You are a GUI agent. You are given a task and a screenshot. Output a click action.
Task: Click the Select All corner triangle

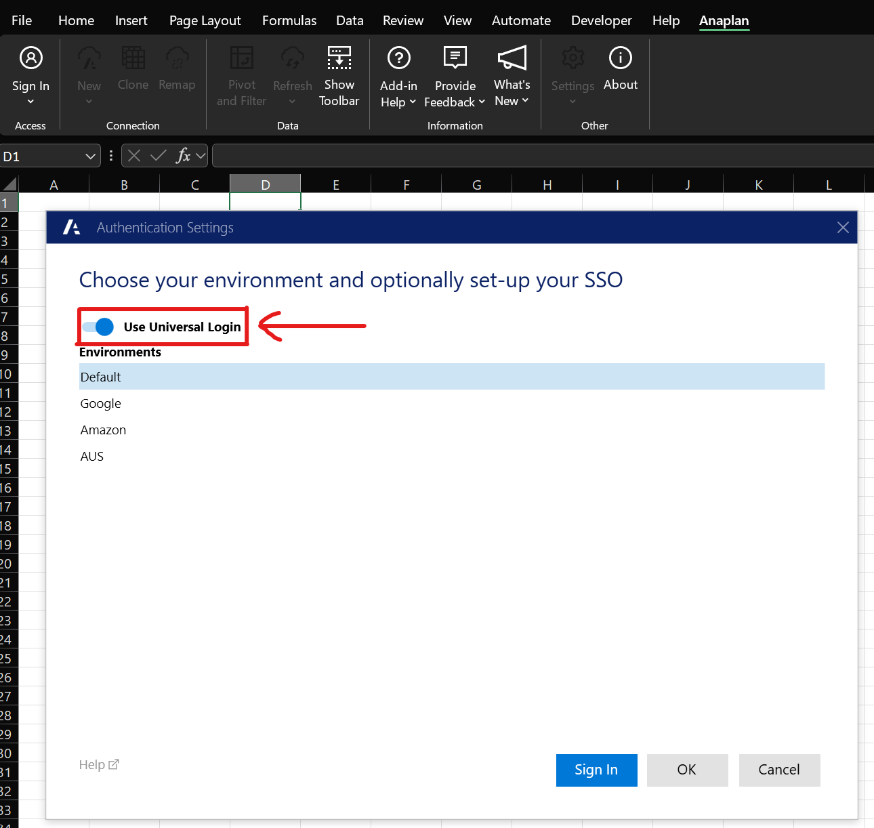click(9, 184)
